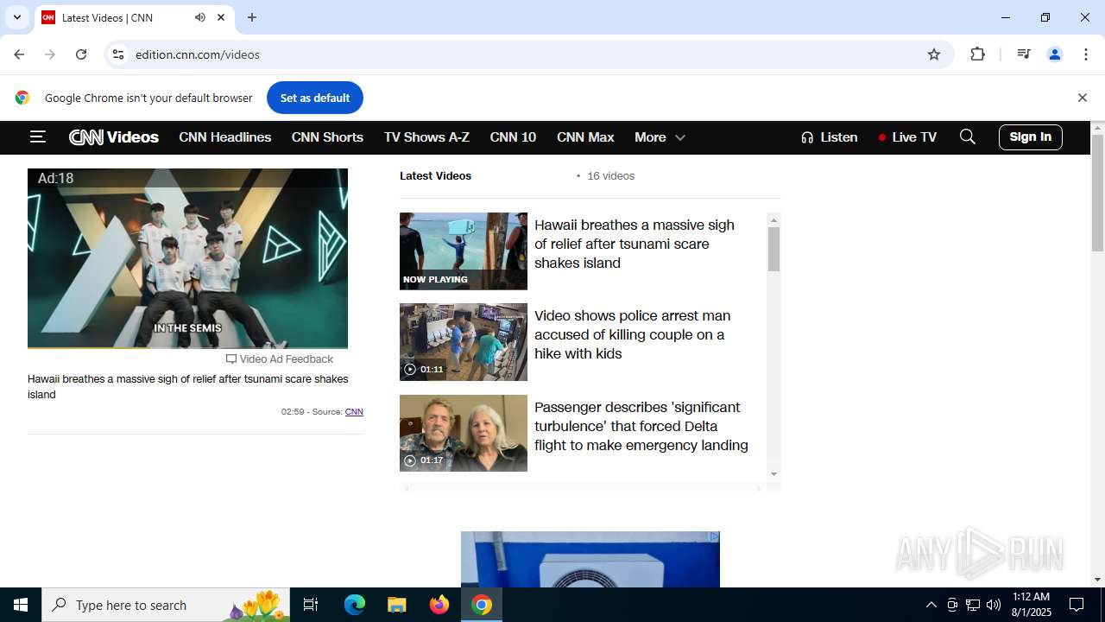
Task: Open volume tray icon
Action: pyautogui.click(x=994, y=605)
